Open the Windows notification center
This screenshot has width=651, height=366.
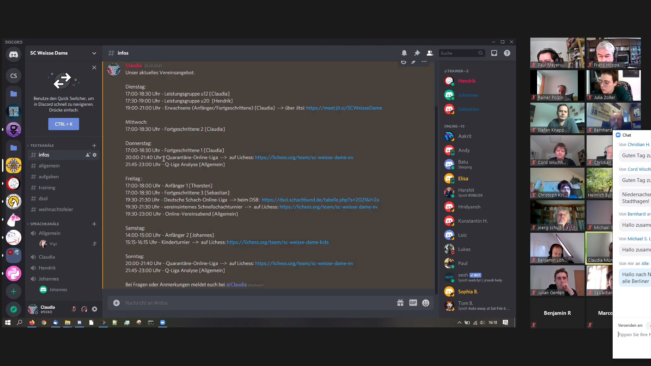[x=505, y=323]
